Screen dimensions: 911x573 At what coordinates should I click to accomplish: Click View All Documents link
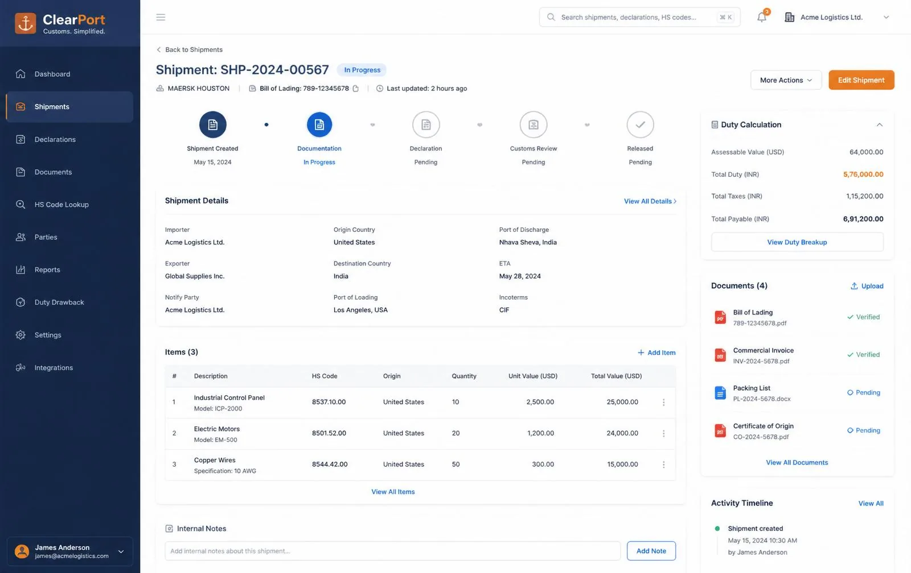tap(797, 463)
